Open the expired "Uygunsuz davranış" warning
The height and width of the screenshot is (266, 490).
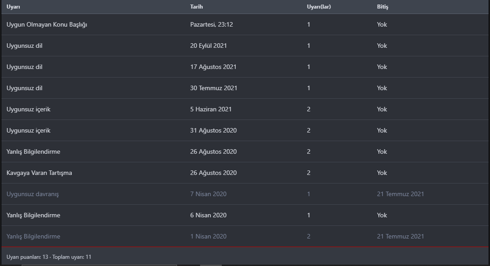click(x=33, y=194)
